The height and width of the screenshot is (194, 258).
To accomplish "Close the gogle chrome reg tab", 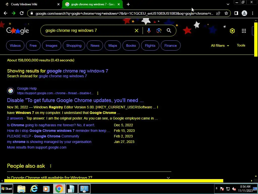I will 119,4.
